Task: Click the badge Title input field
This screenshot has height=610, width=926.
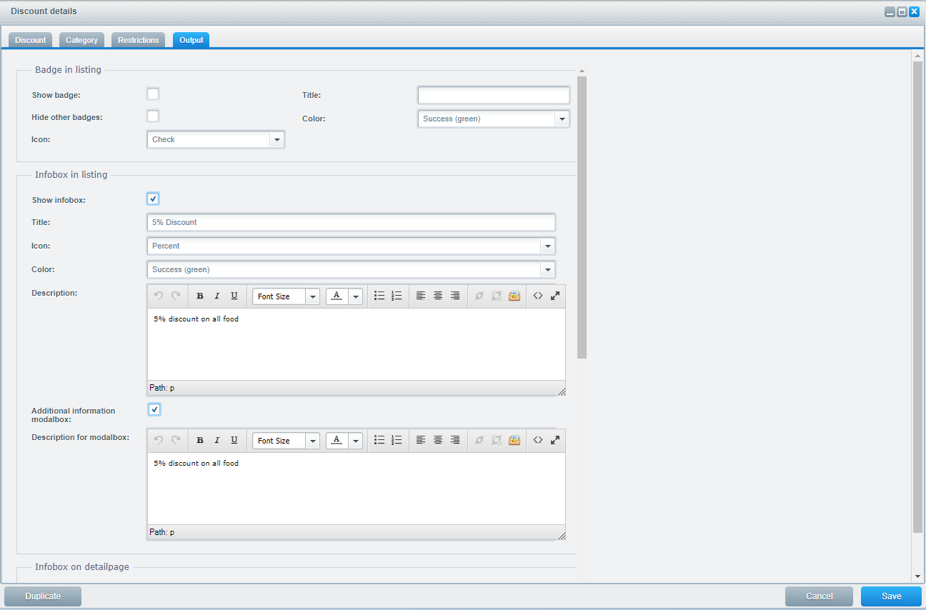Action: 494,95
